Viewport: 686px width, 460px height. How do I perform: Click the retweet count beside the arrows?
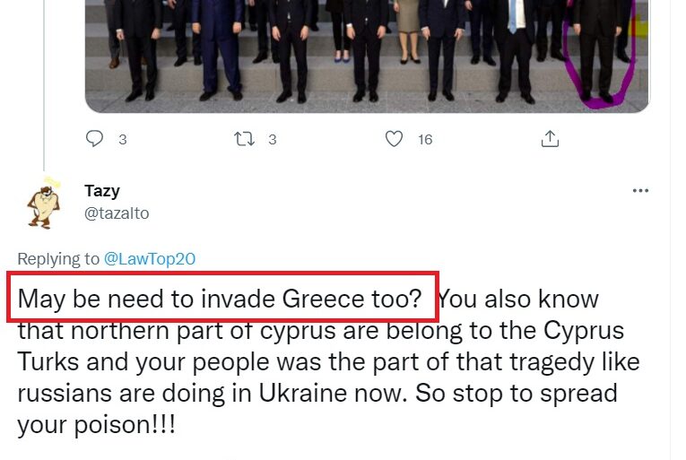tap(272, 140)
